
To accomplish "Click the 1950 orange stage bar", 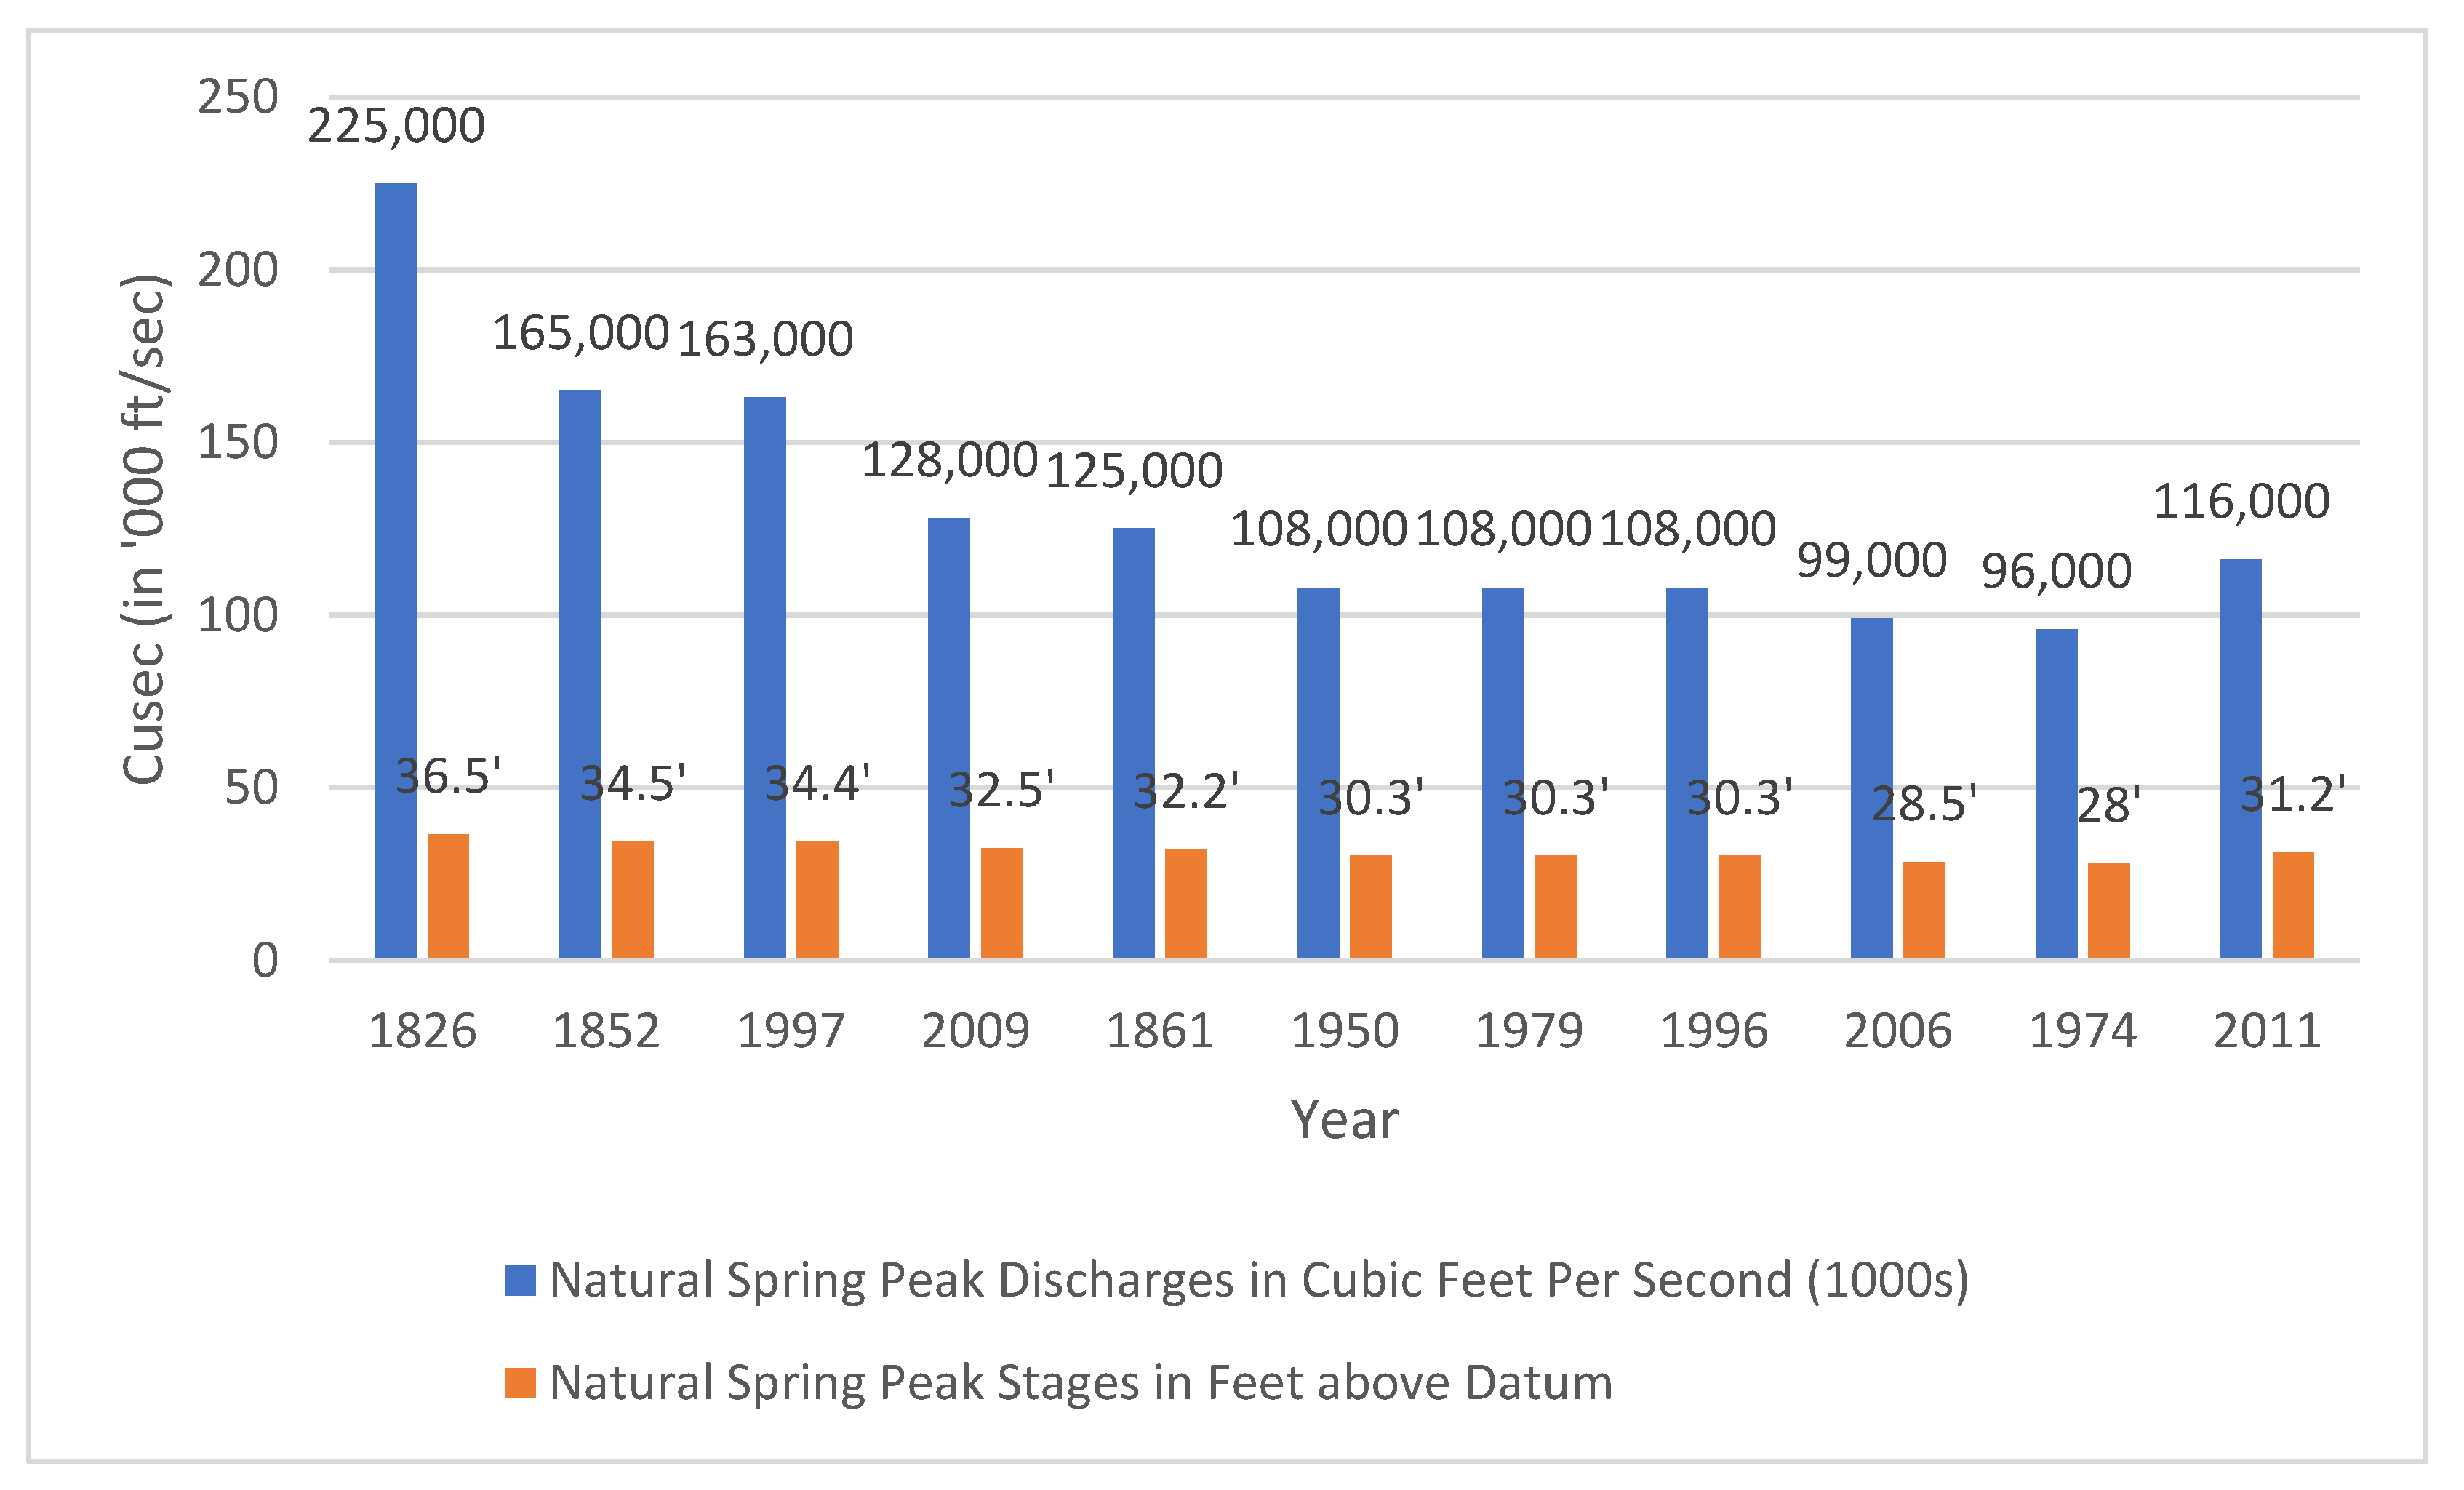I will pyautogui.click(x=1371, y=906).
